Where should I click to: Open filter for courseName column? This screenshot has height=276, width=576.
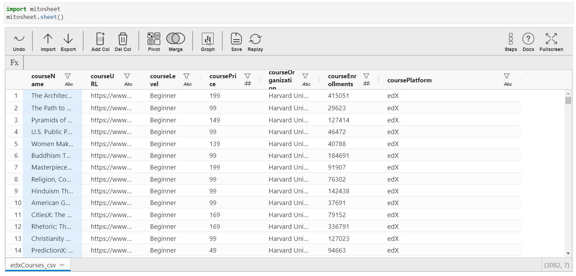(68, 76)
